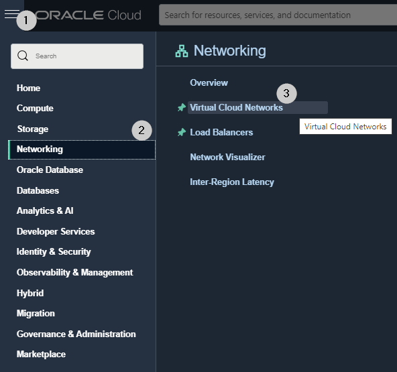Select Identity & Security category
Screen dimensions: 397x372
(x=54, y=252)
